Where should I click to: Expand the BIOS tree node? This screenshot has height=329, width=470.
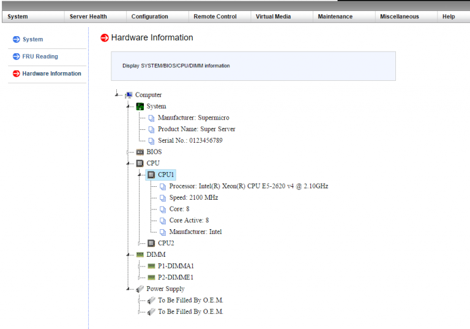(128, 152)
